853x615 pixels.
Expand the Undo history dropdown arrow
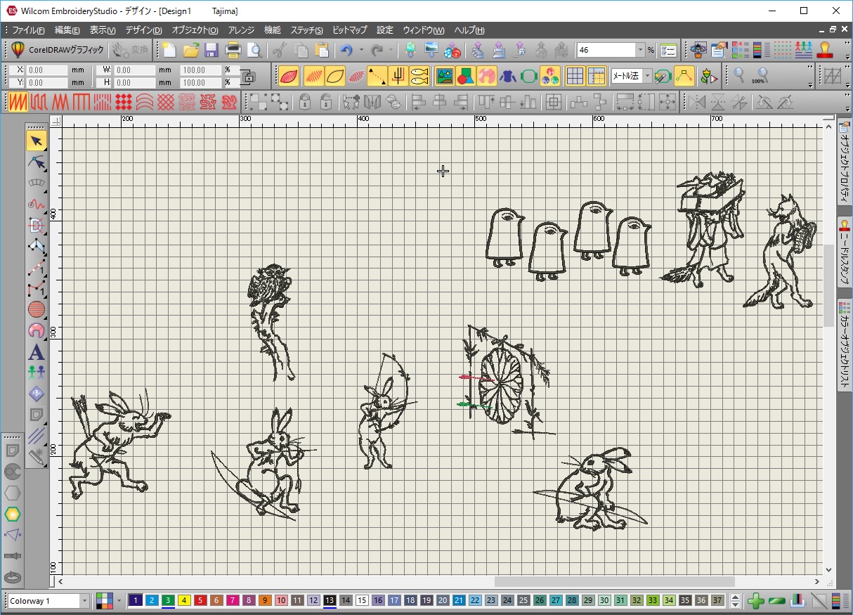tap(361, 50)
